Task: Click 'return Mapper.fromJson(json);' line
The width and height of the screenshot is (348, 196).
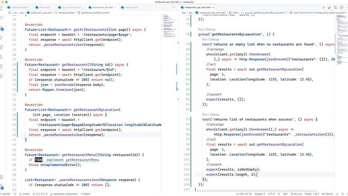Action: [x=57, y=90]
